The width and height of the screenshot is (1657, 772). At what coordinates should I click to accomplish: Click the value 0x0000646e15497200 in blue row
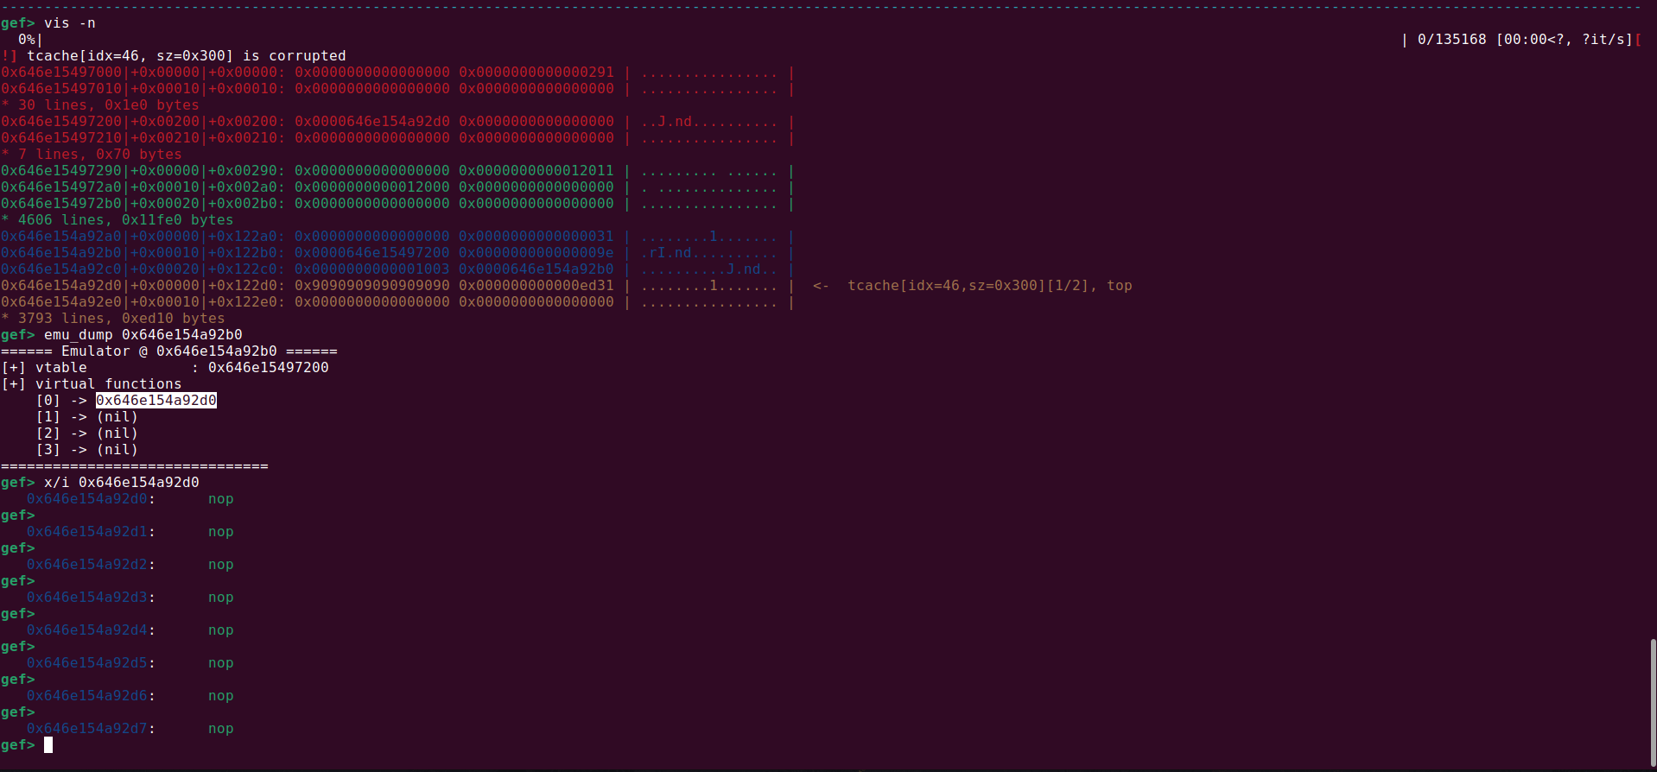pos(372,253)
